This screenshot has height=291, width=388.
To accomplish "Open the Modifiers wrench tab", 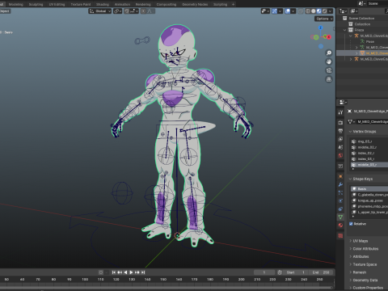I will 340,184.
